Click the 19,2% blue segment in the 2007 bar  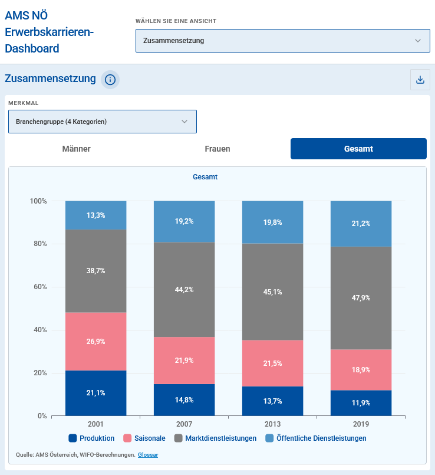click(x=184, y=221)
